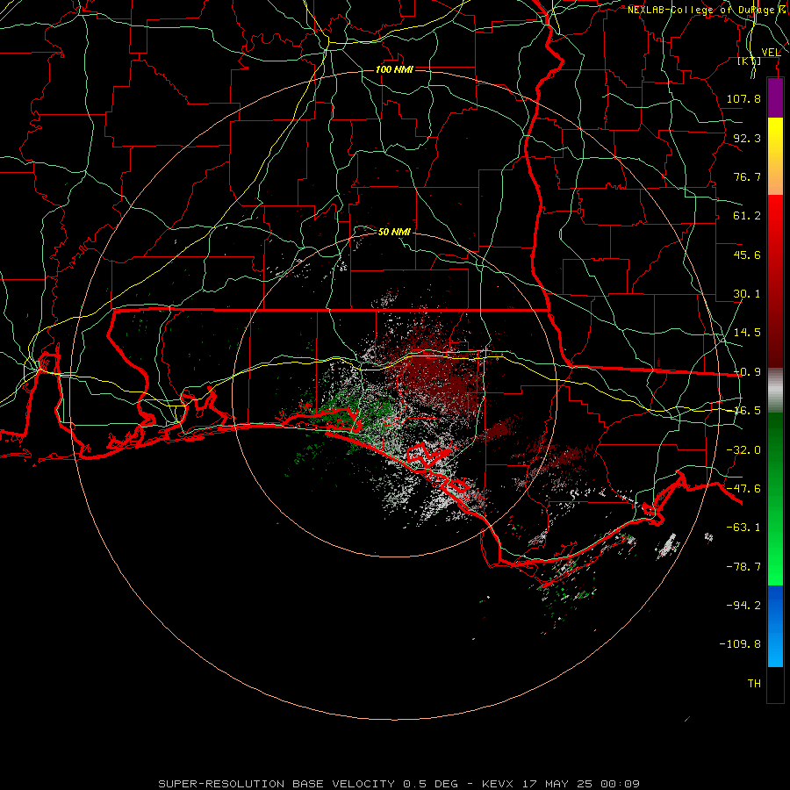Screen dimensions: 790x790
Task: Click the KEVX 17 MAY 25 00:09 timestamp
Action: [561, 784]
